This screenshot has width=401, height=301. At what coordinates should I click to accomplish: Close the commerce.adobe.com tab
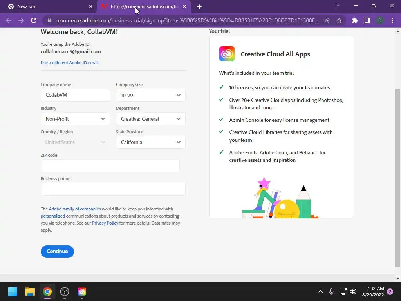[184, 7]
